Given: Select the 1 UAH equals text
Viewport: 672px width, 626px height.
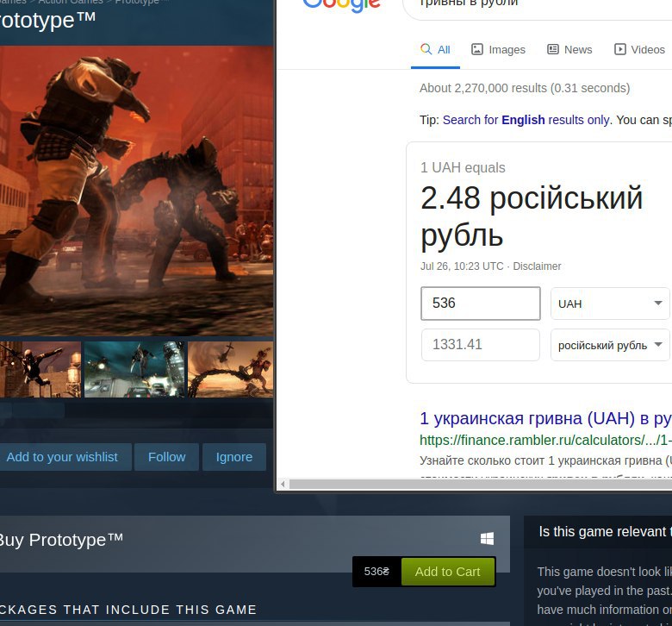Looking at the screenshot, I should point(463,167).
